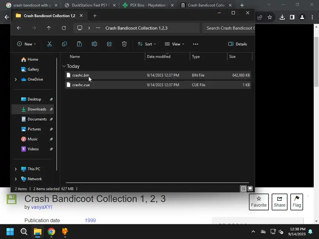Click the Share icon in the Explorer toolbar

click(x=109, y=44)
